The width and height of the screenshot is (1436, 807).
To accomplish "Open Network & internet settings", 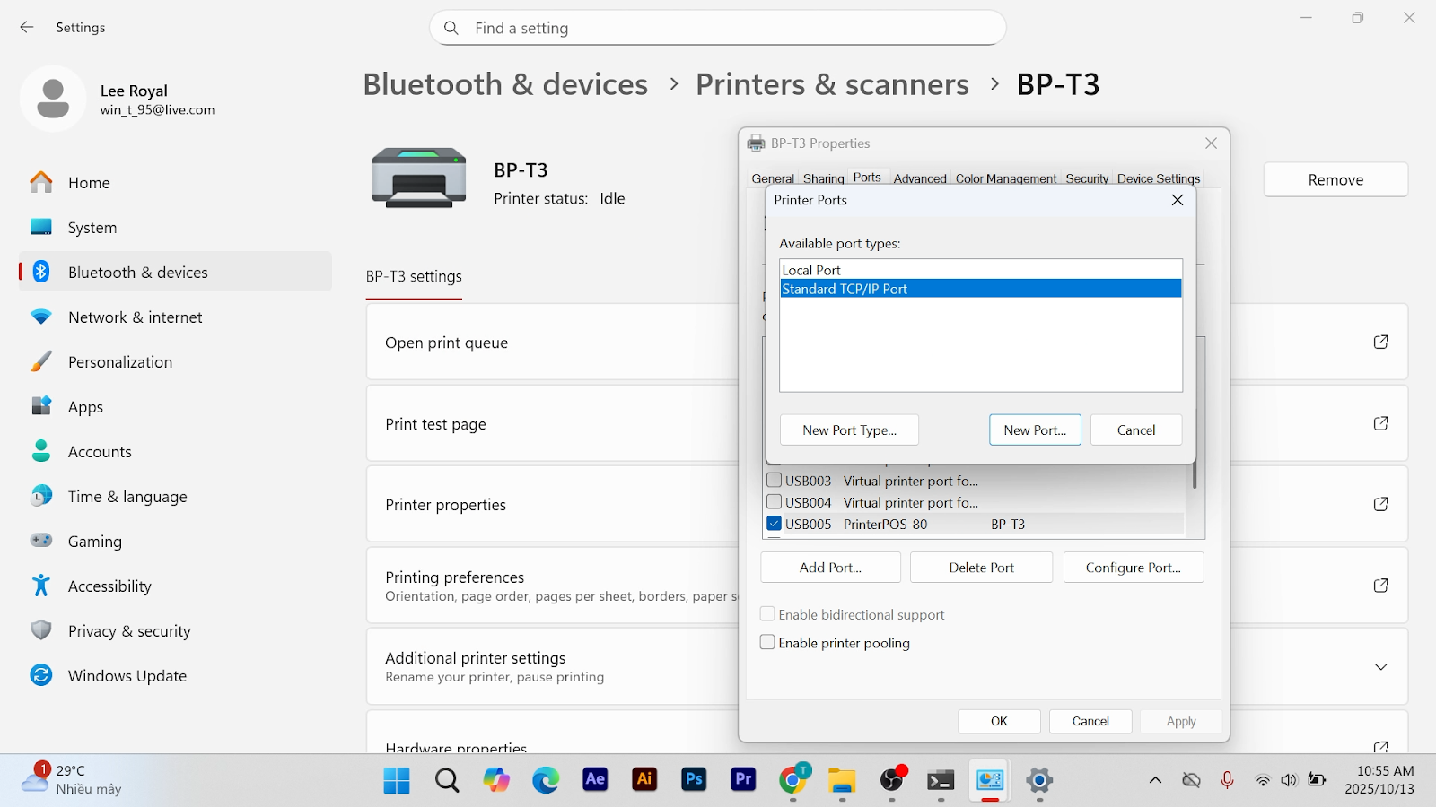I will 135,317.
